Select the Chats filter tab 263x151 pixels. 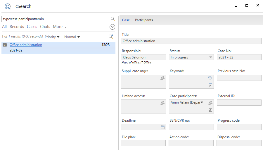click(45, 26)
